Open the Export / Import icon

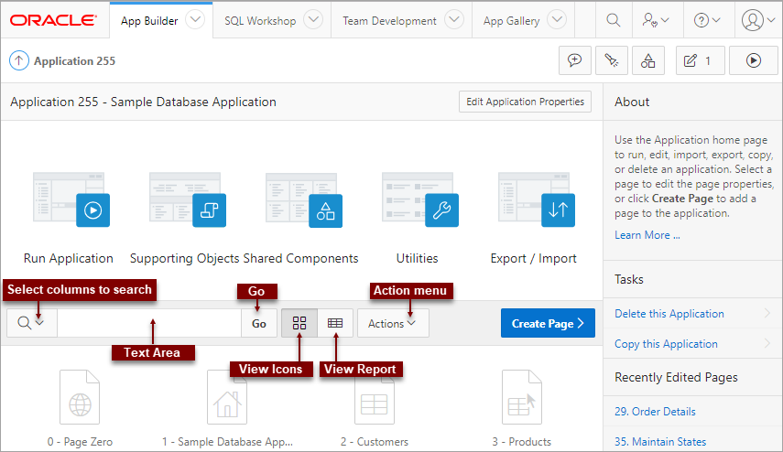(537, 199)
